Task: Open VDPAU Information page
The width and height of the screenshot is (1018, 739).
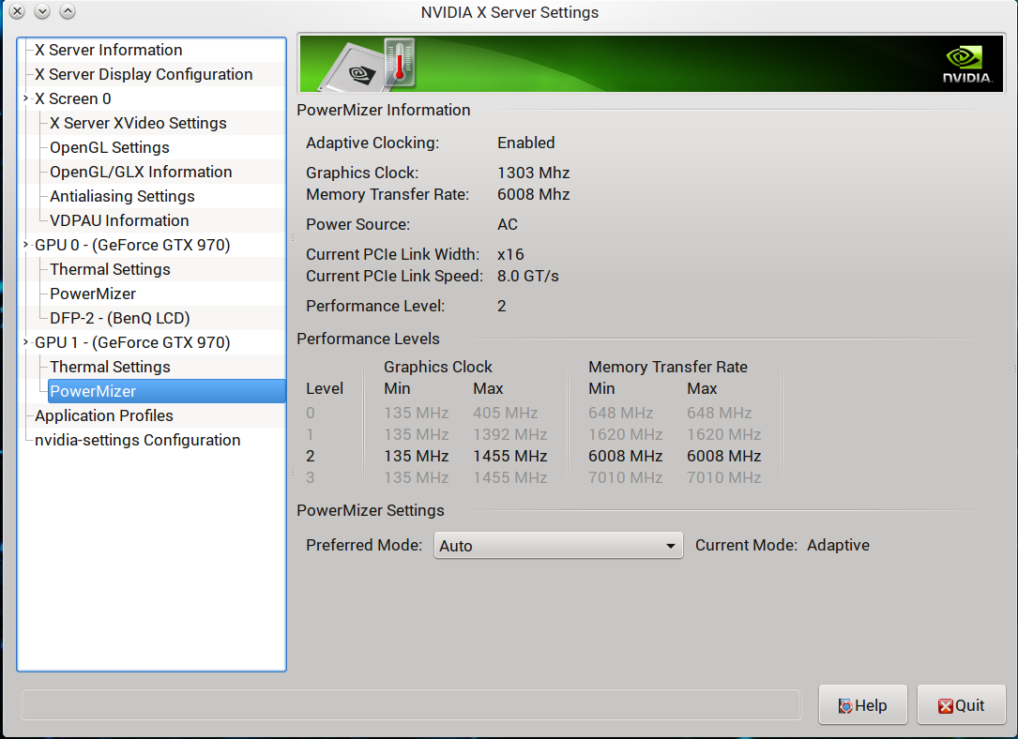Action: coord(119,220)
